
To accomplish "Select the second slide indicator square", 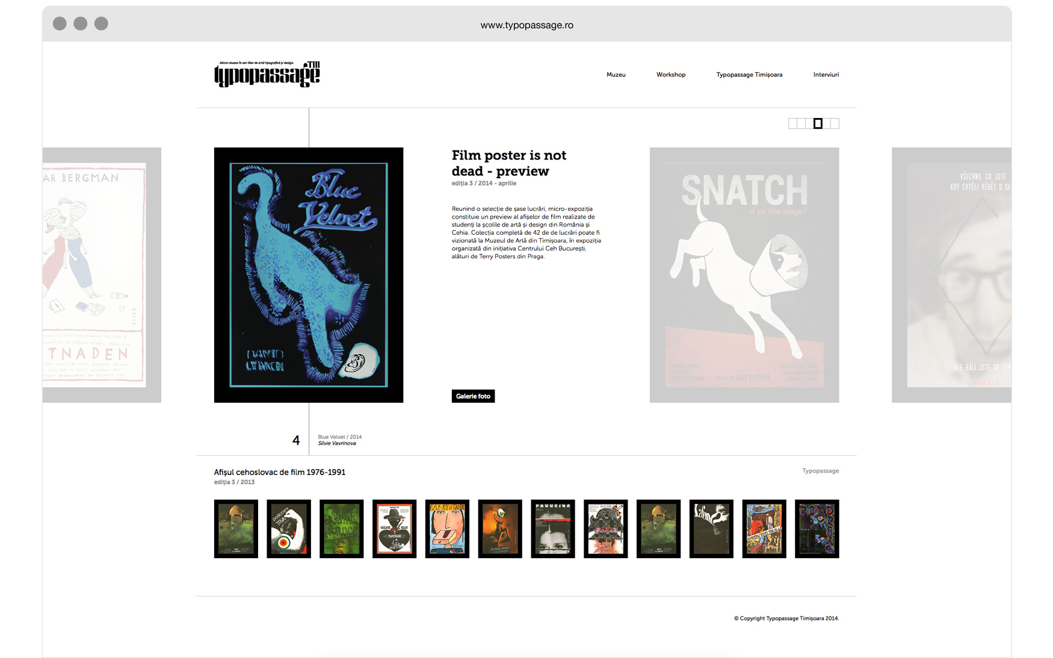I will click(x=801, y=123).
